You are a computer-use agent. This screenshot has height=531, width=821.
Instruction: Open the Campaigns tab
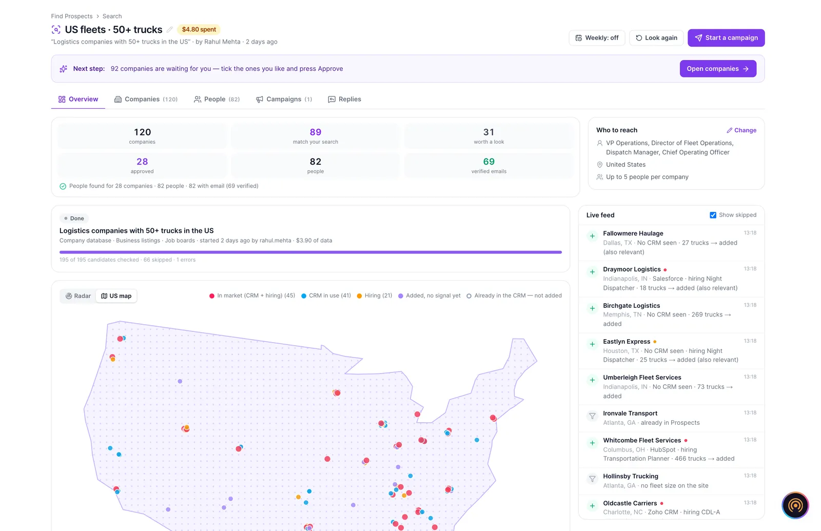coord(284,100)
